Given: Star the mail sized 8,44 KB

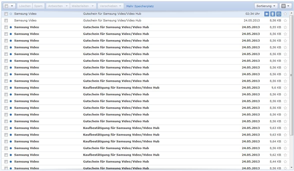Looking at the screenshot, I should pos(285,162).
